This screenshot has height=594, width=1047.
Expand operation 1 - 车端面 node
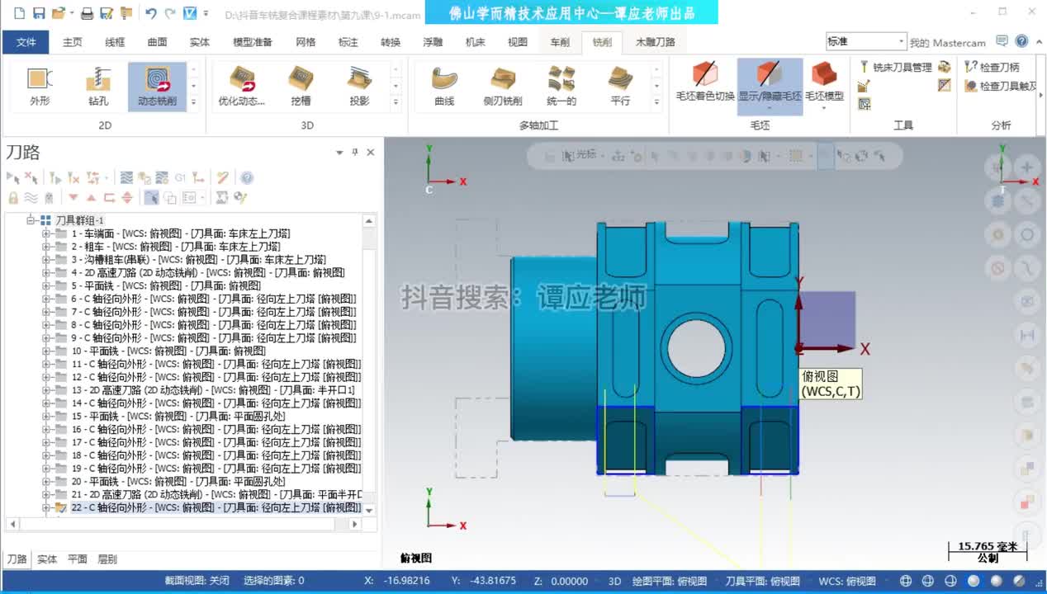46,233
